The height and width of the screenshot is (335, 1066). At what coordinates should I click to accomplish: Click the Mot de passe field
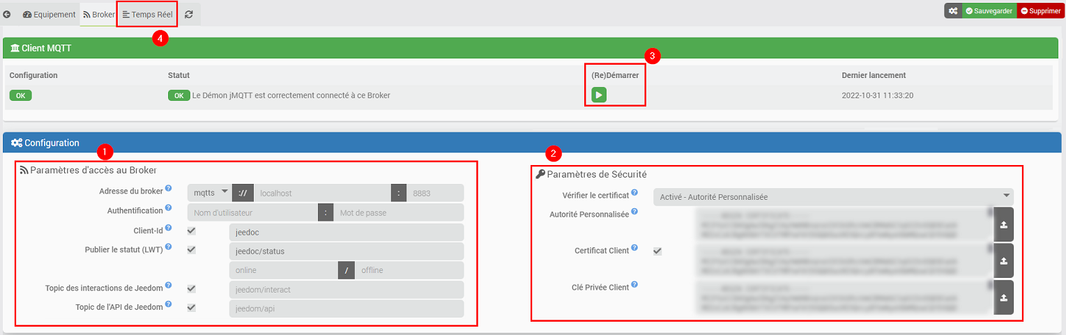[x=399, y=212]
